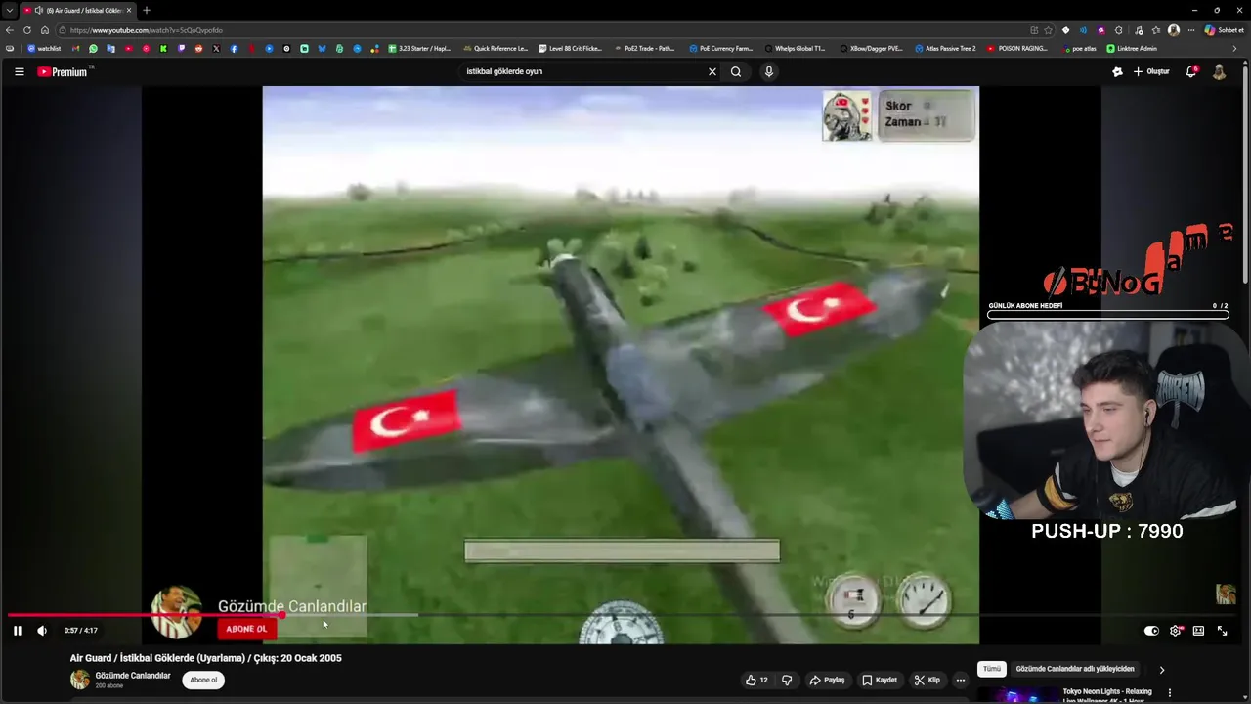Open the watchlist bookmark
The image size is (1251, 704).
44,48
